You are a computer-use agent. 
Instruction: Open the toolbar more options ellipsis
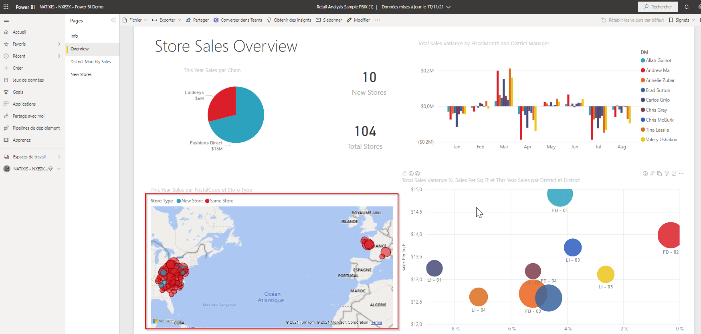(378, 20)
